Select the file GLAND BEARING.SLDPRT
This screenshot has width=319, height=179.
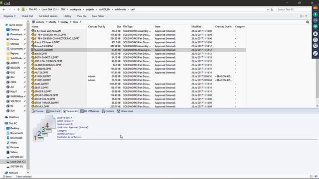pos(48,65)
